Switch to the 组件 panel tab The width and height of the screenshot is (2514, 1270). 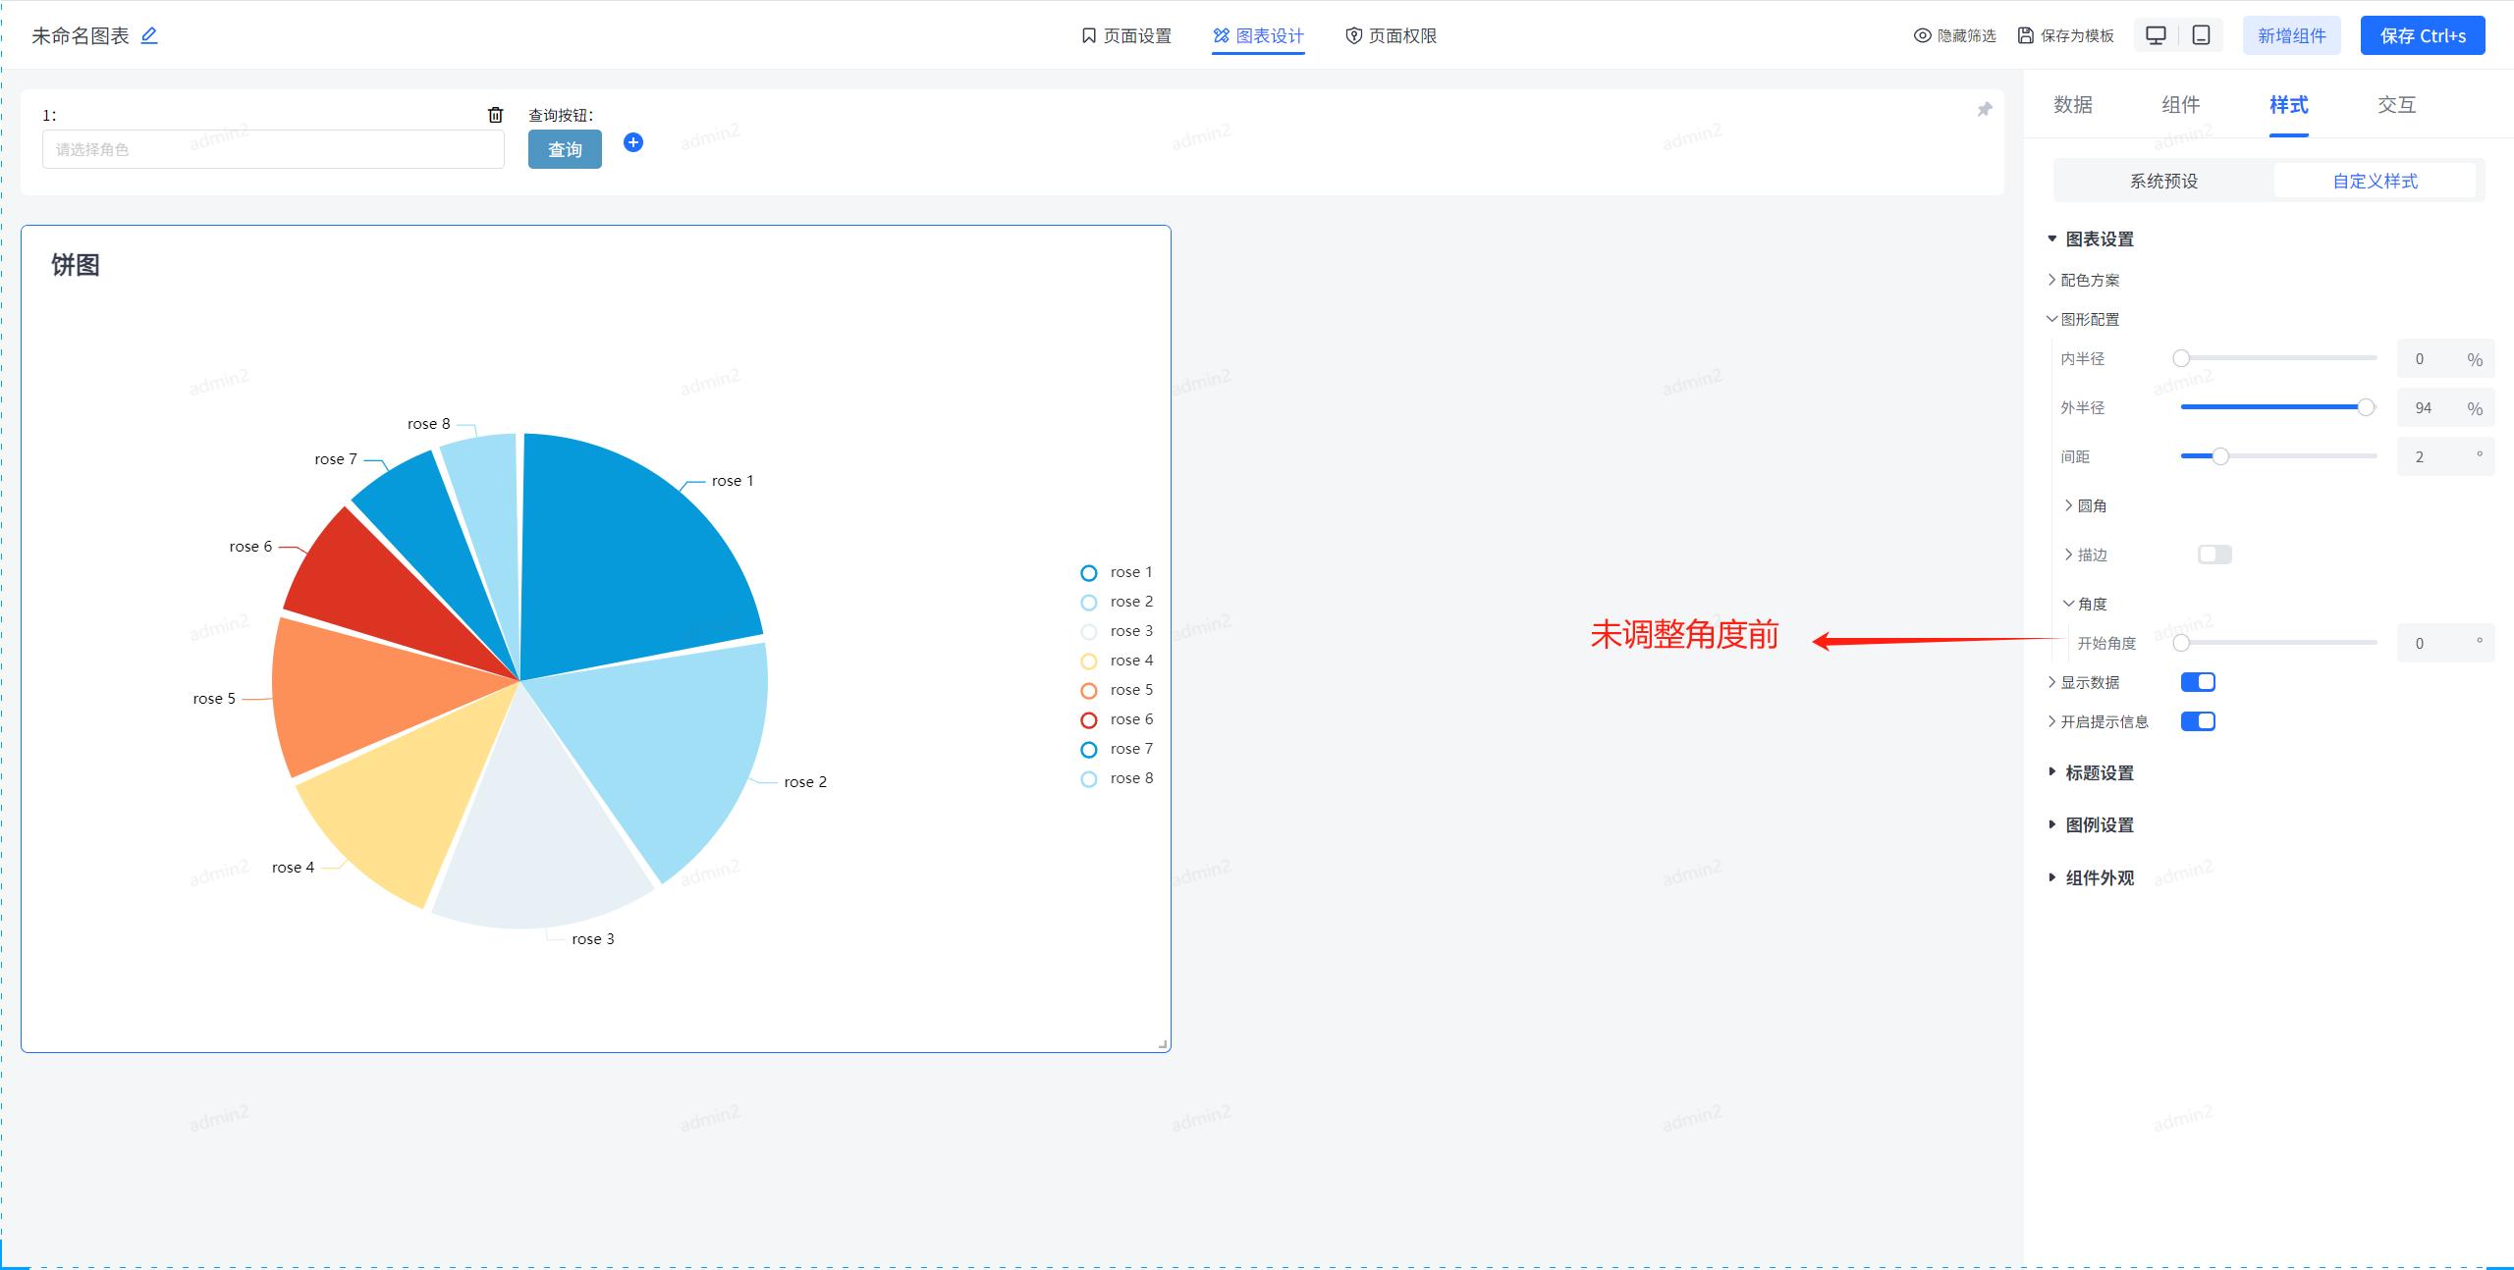[x=2181, y=105]
